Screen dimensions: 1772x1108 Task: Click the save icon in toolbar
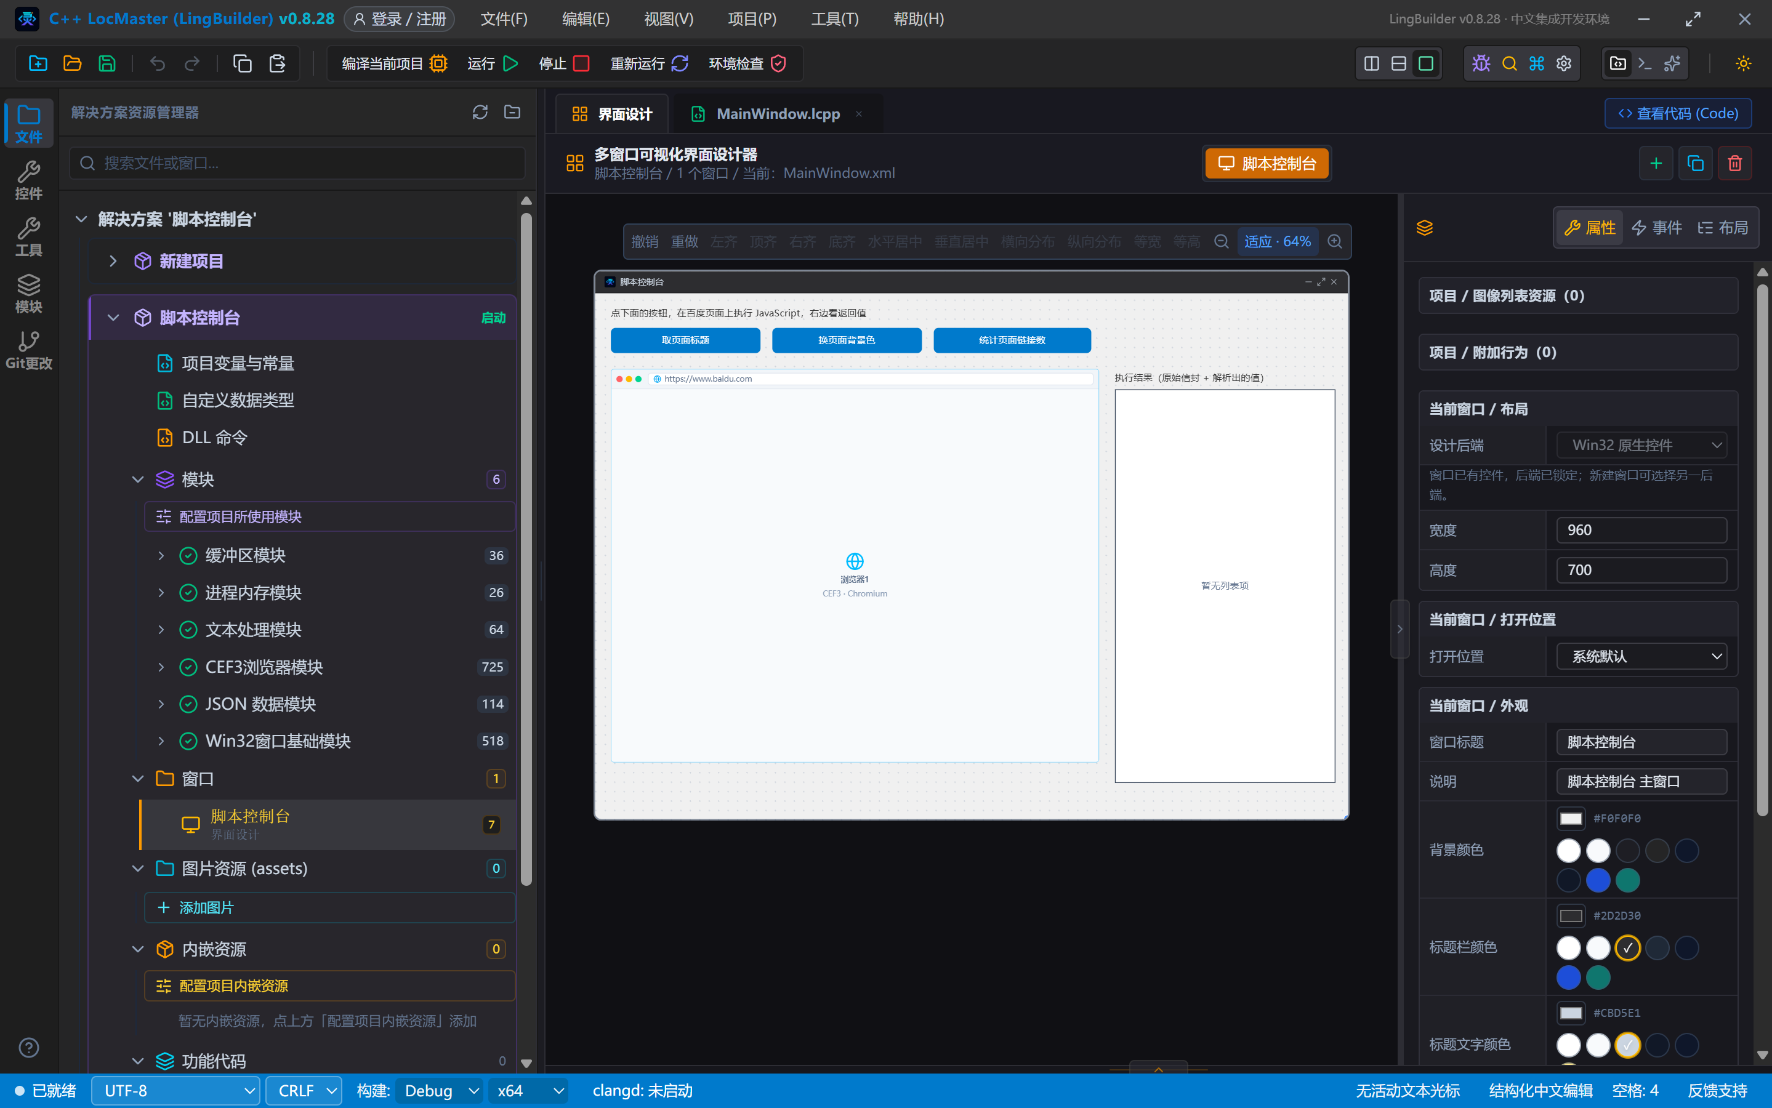click(107, 64)
